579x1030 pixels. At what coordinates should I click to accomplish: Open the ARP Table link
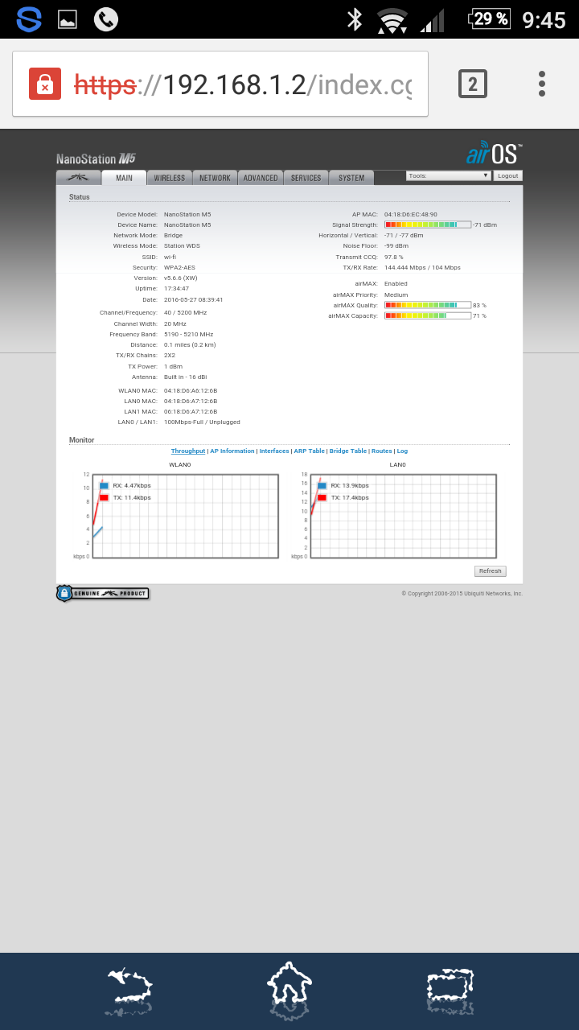tap(309, 451)
